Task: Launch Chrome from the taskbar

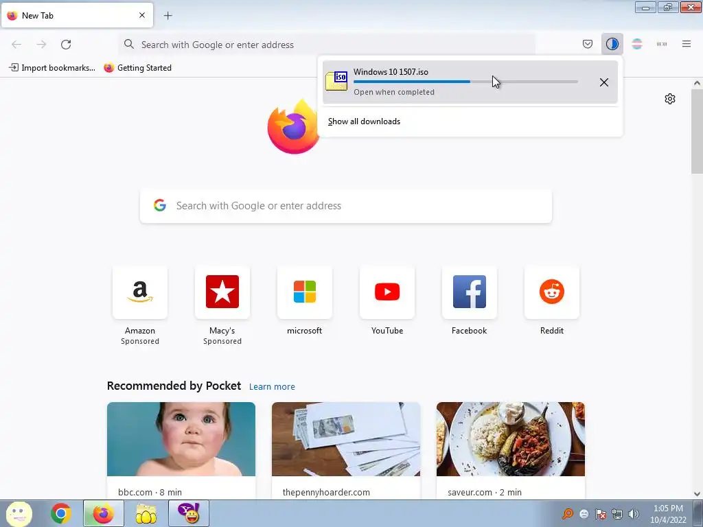Action: pos(61,513)
